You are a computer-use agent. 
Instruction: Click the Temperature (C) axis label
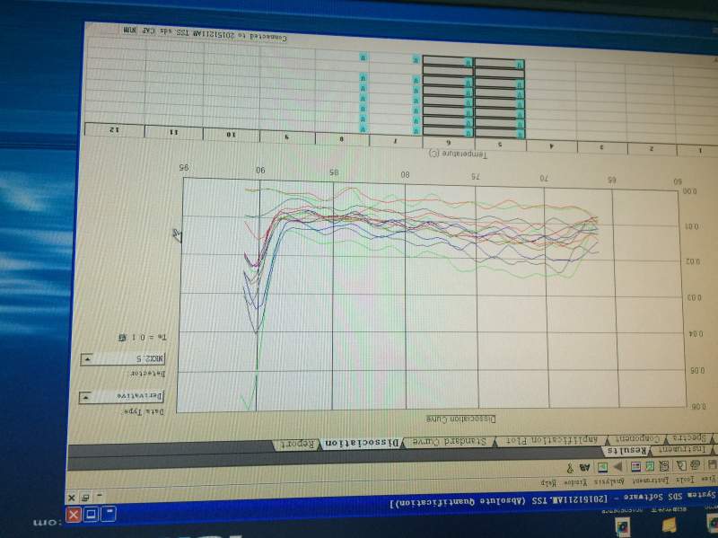(459, 154)
